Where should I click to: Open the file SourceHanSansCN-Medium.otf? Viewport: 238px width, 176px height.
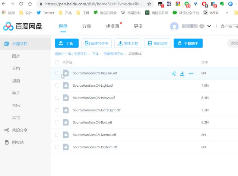coord(95,147)
